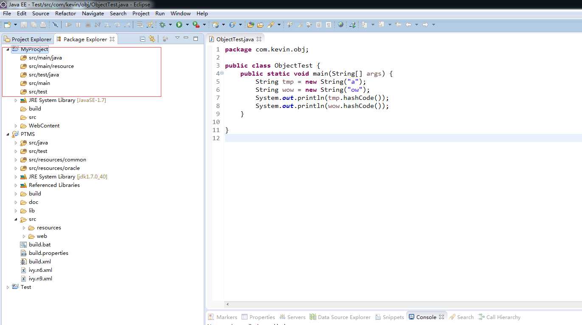This screenshot has height=325, width=582.
Task: Select src/main/resource source folder
Action: (x=47, y=66)
